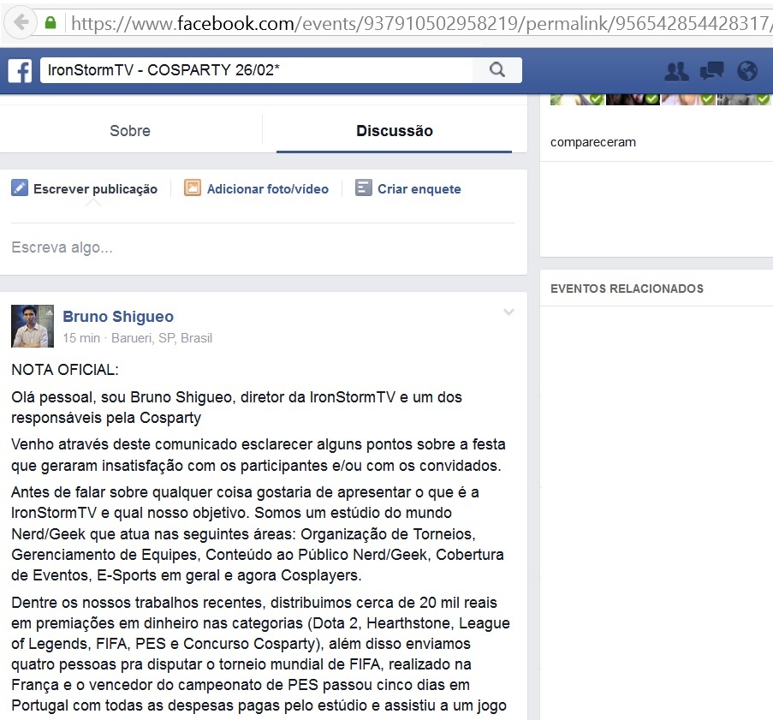Choose Criar enquete option
This screenshot has width=773, height=720.
click(419, 189)
